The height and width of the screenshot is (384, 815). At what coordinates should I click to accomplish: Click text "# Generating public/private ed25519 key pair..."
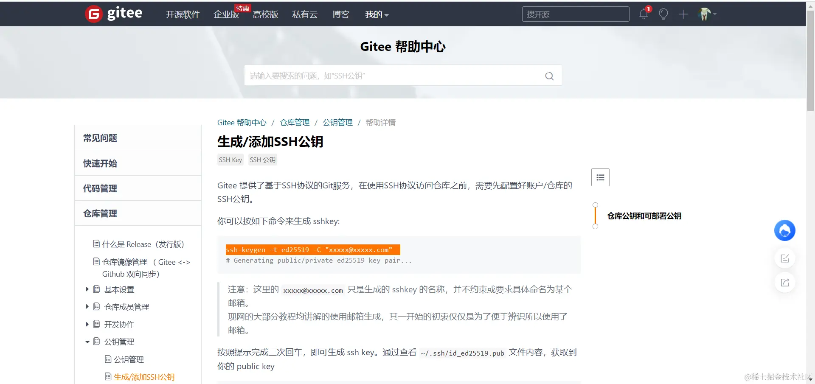click(x=319, y=261)
